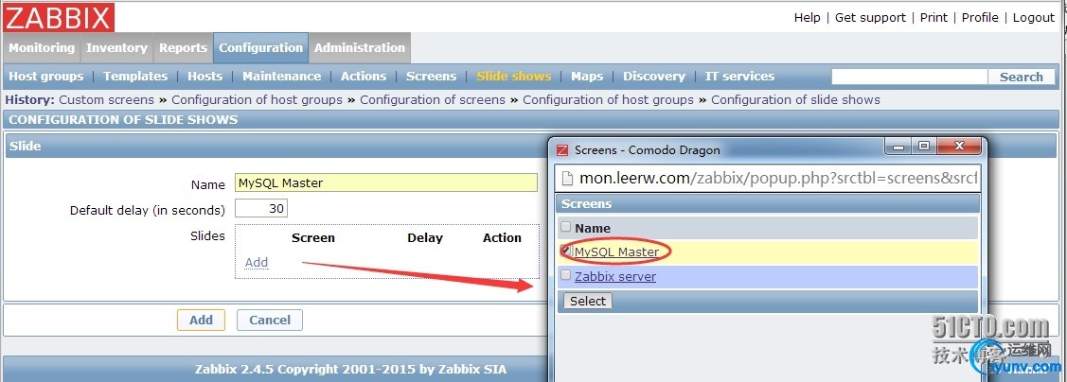Image resolution: width=1067 pixels, height=382 pixels.
Task: Open the Inventory tab
Action: point(116,47)
